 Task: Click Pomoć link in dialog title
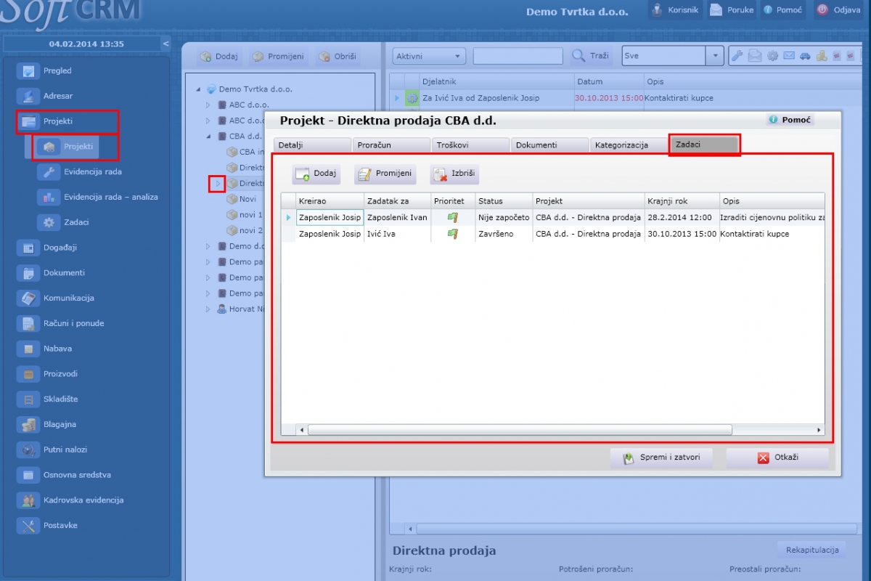click(x=790, y=120)
